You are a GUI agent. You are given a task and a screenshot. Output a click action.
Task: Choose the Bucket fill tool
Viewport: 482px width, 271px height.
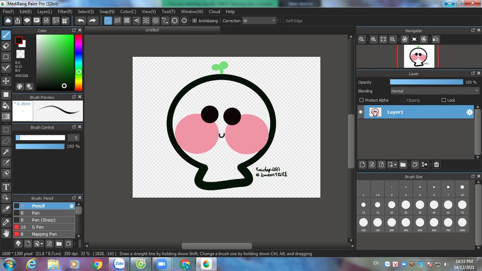(6, 106)
